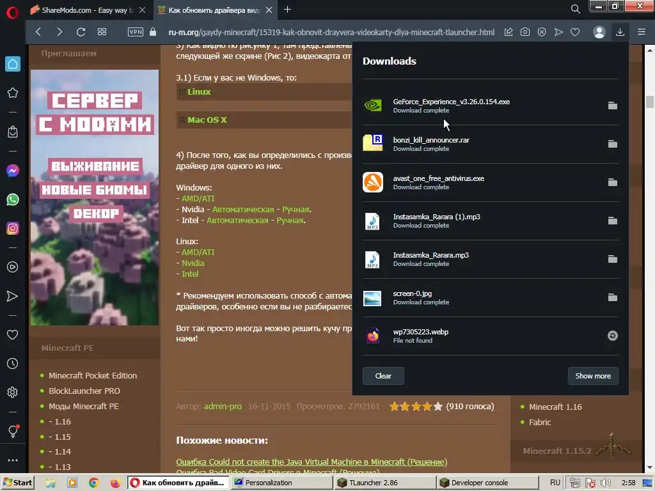This screenshot has height=491, width=655.
Task: Open sidebar history clock icon
Action: (13, 364)
